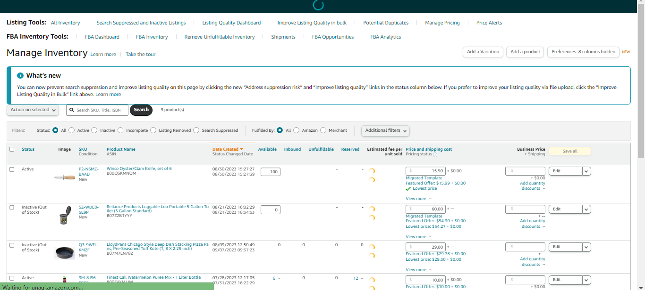The width and height of the screenshot is (645, 290).
Task: Click the search magnifier icon in SKU field
Action: [71, 110]
